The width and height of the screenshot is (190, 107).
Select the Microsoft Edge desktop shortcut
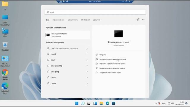tap(5, 88)
